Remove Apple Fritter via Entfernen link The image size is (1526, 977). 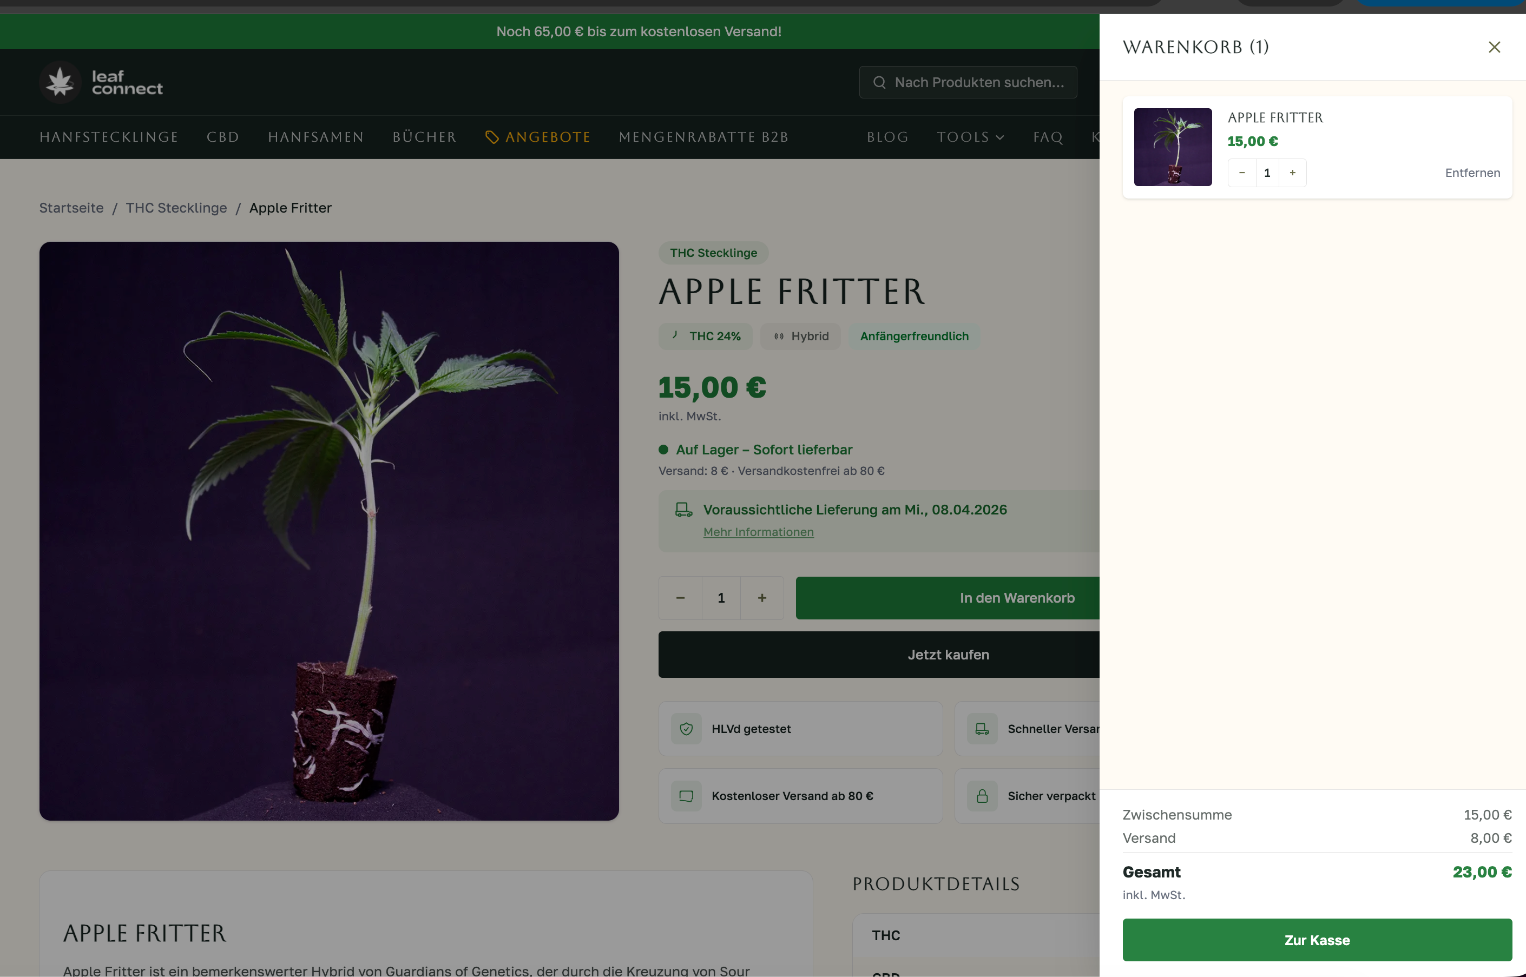point(1472,173)
